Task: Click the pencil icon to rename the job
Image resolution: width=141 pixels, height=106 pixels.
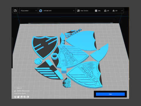Action: coord(15,91)
